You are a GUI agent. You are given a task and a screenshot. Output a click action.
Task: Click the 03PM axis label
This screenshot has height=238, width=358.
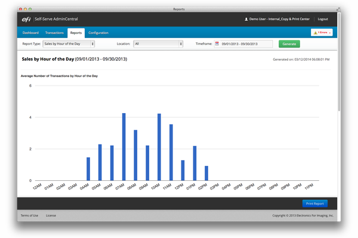pyautogui.click(x=214, y=186)
